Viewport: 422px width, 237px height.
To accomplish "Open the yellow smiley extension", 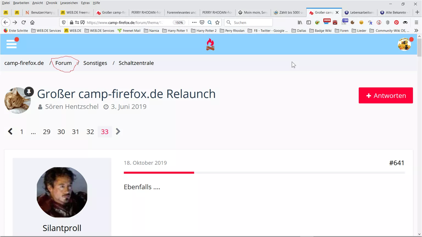I will [361, 22].
